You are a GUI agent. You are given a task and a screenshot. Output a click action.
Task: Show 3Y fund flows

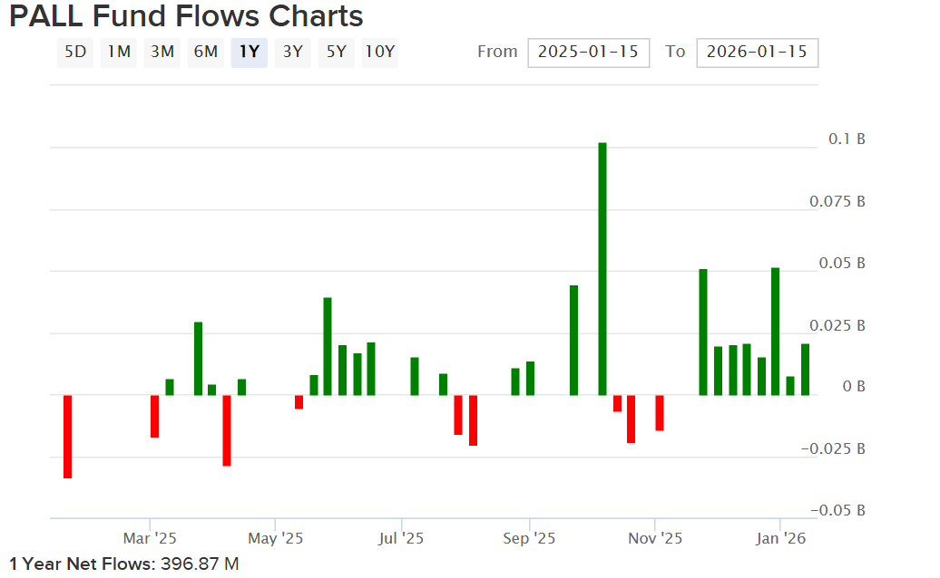292,53
